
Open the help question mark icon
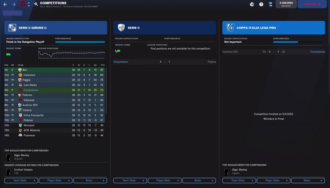[x=261, y=4]
